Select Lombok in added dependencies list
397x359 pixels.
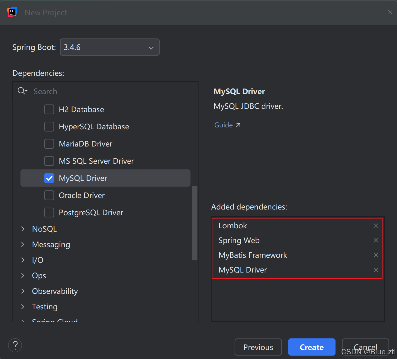pyautogui.click(x=233, y=226)
